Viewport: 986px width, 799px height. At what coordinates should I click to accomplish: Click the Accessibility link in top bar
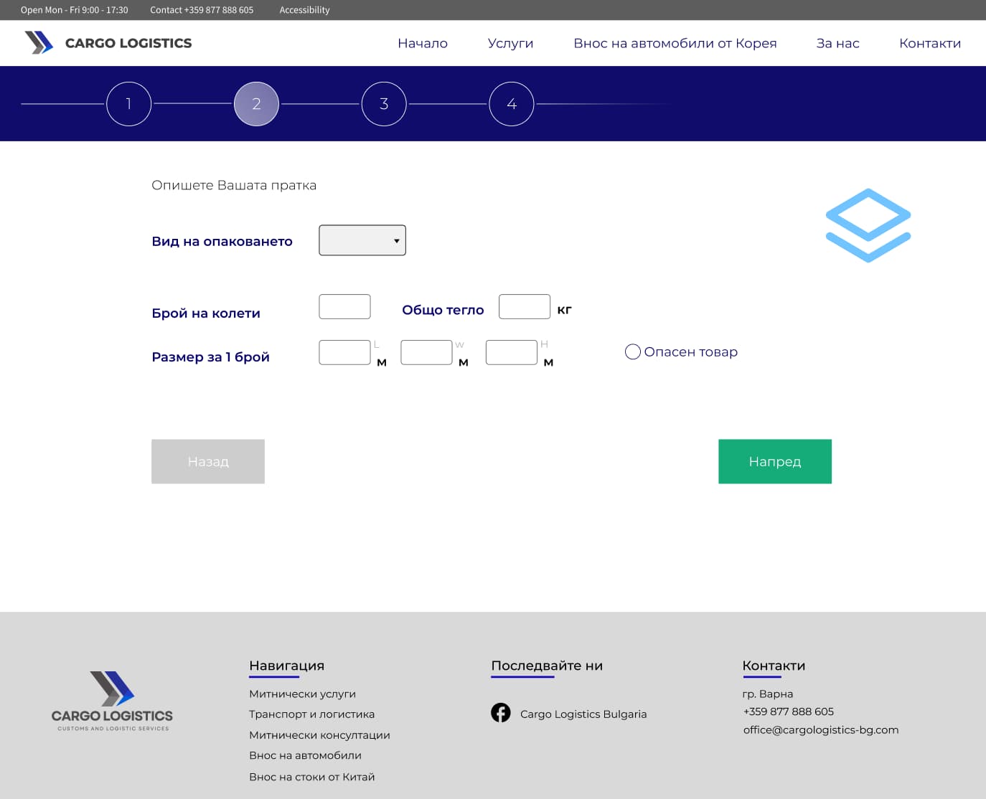304,10
